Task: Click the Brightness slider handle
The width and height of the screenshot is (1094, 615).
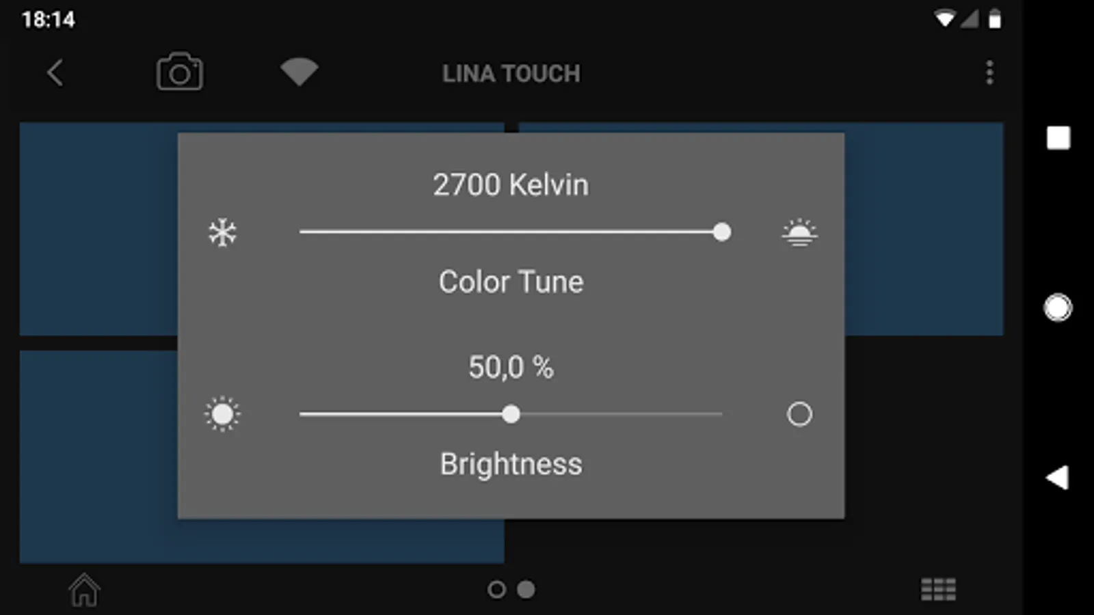Action: pos(511,414)
